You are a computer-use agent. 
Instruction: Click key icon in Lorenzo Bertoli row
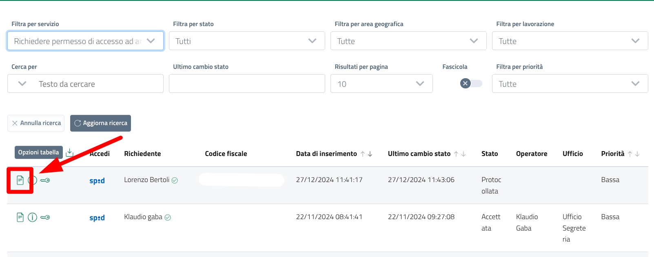coord(45,180)
